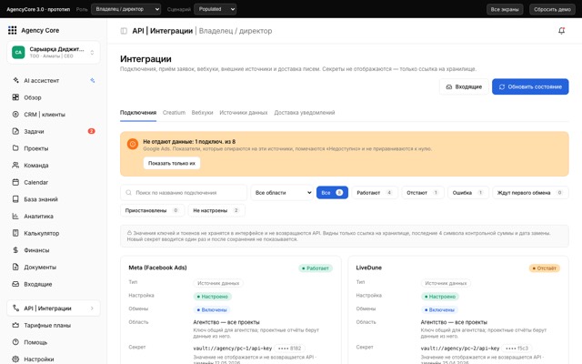
Task: Open the Agency Core apps grid icon
Action: [x=12, y=30]
